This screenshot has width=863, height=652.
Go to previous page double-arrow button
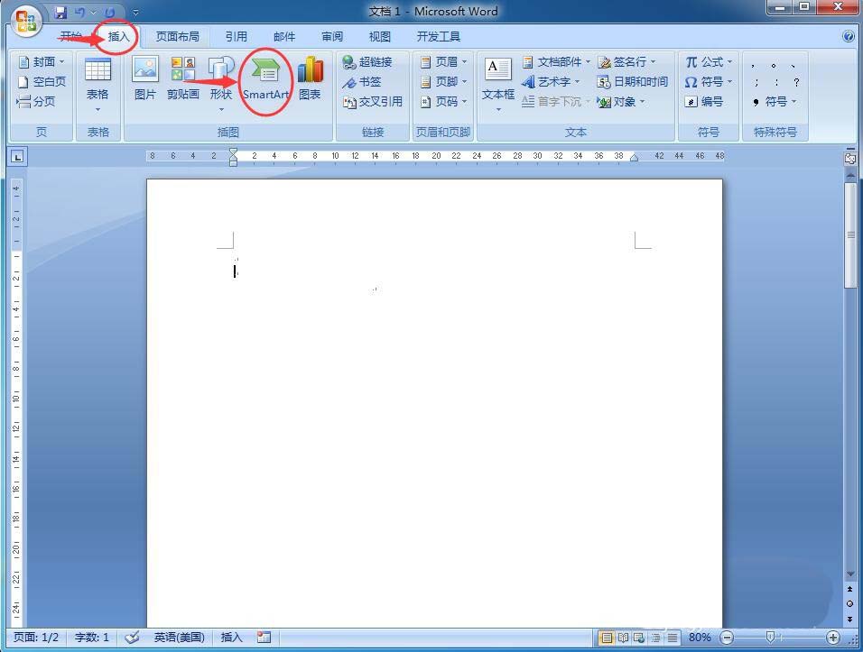pos(850,589)
